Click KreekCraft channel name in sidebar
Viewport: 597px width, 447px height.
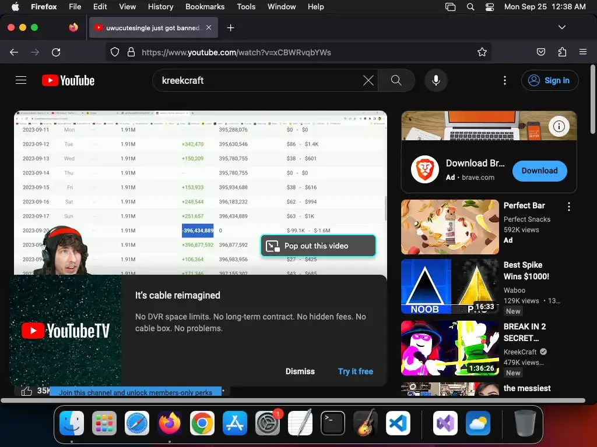click(x=520, y=352)
